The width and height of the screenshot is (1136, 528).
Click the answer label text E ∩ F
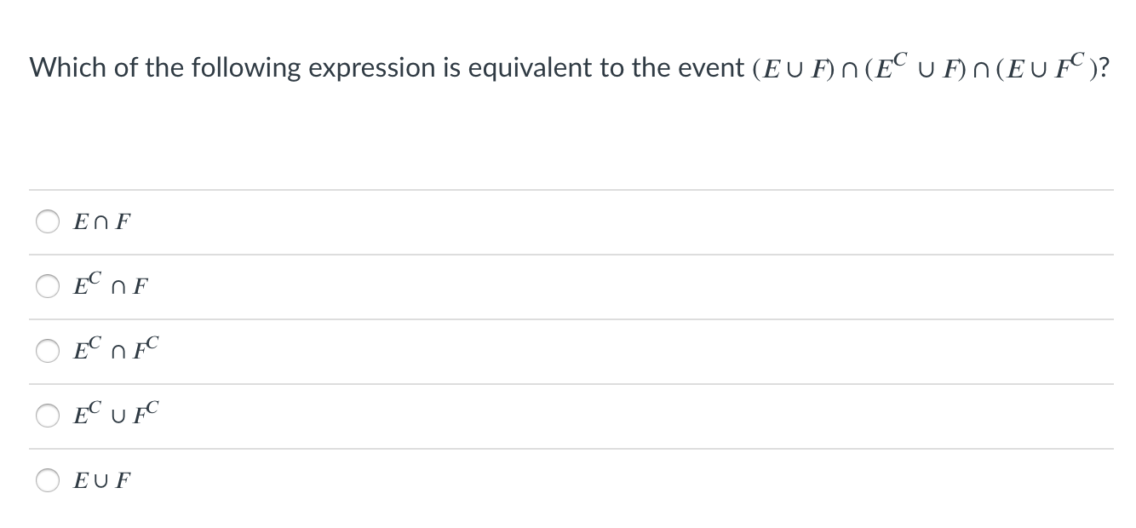tap(102, 223)
